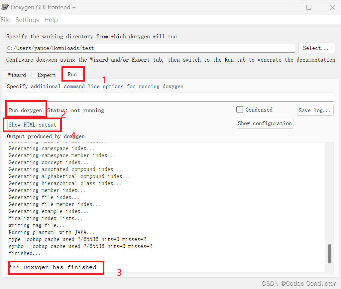Image resolution: width=341 pixels, height=289 pixels.
Task: Click the output log scrollbar thumb
Action: [329, 254]
